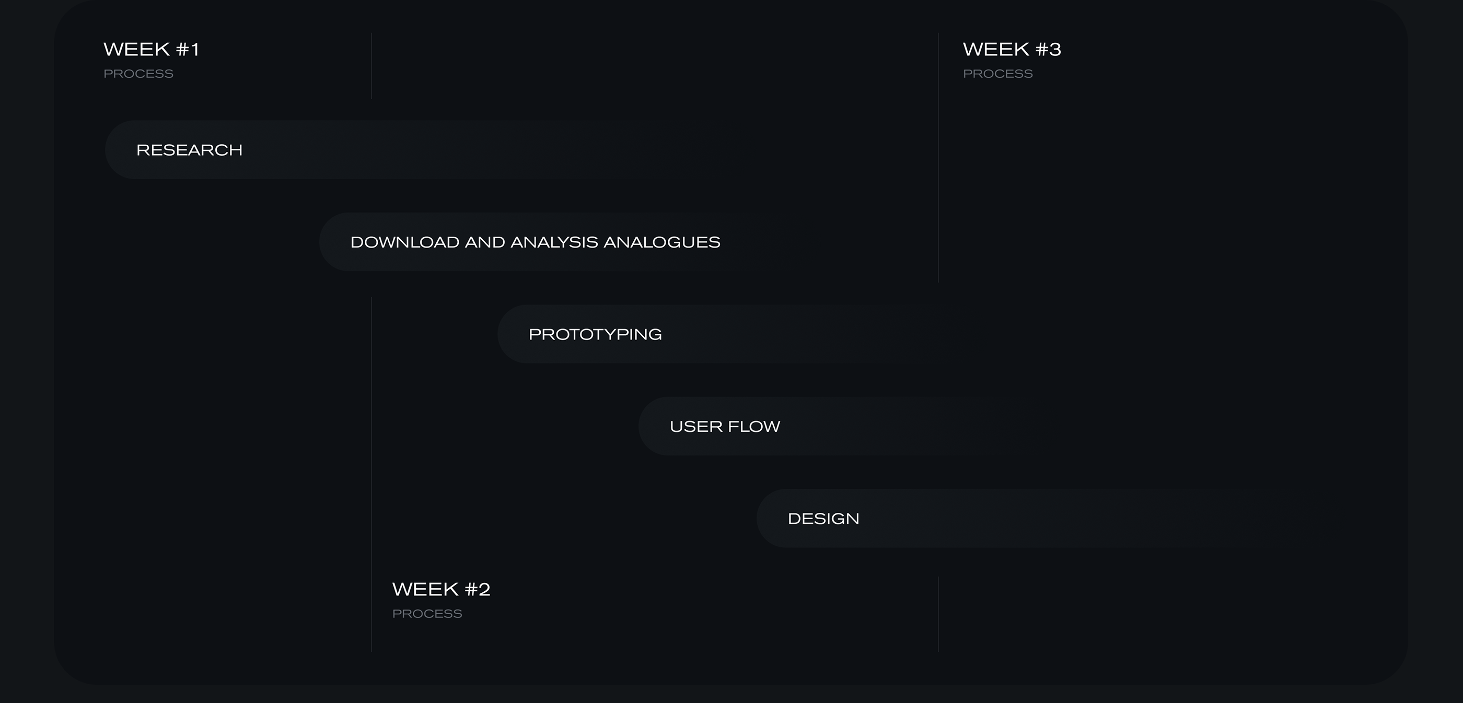Image resolution: width=1463 pixels, height=703 pixels.
Task: Click the PROTOTYPING text label
Action: coord(595,334)
